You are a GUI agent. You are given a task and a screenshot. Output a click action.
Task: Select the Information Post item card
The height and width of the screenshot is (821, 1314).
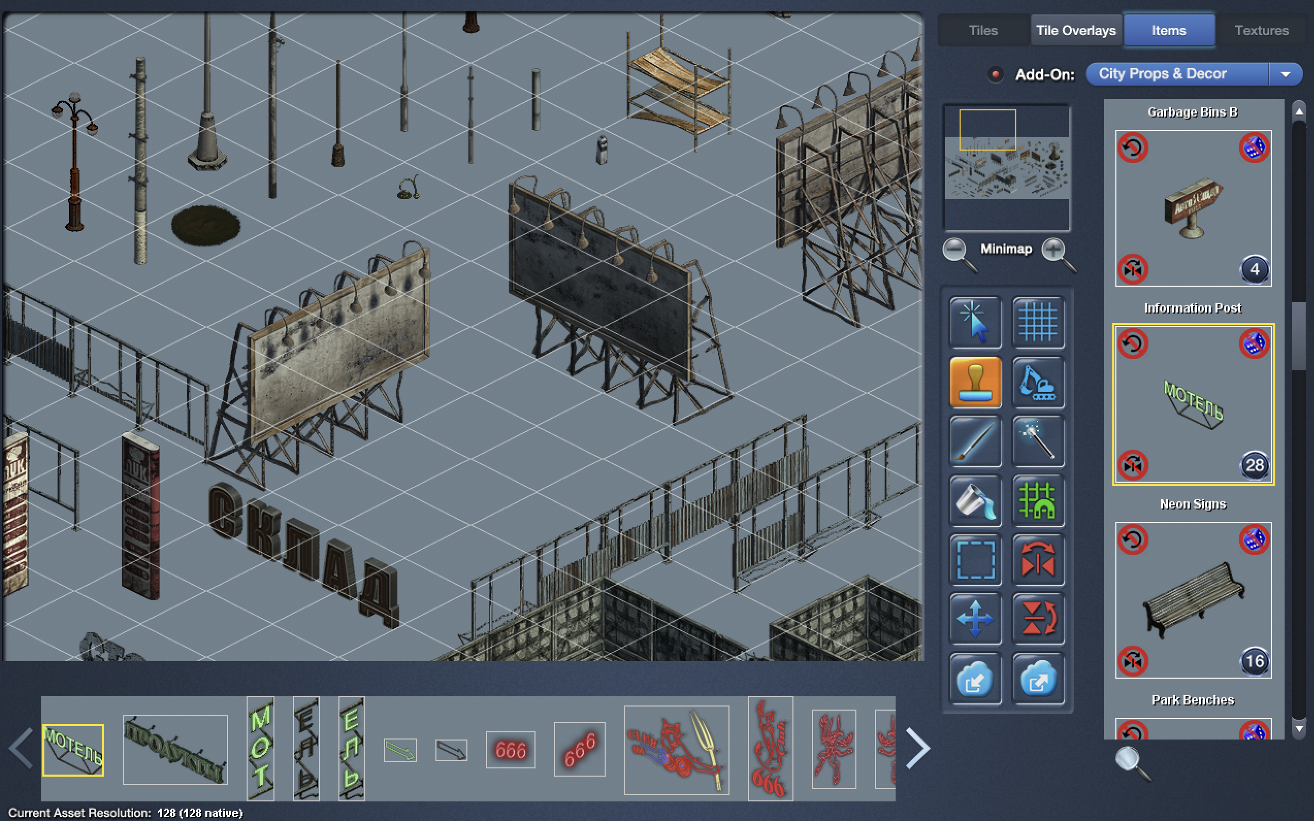[1193, 404]
